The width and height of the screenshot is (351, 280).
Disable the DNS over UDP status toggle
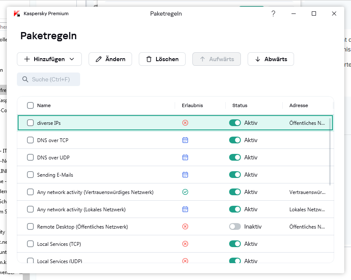[235, 157]
